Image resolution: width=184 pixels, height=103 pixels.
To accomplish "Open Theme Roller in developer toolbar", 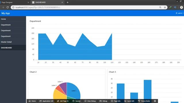I will pyautogui.click(x=144, y=101).
